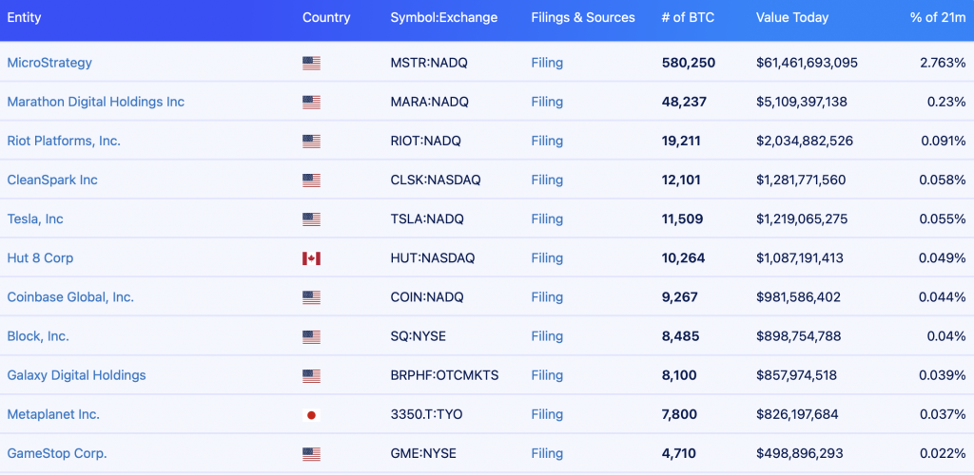Click the US flag in Riot Platforms row
Image resolution: width=974 pixels, height=475 pixels.
click(x=311, y=142)
